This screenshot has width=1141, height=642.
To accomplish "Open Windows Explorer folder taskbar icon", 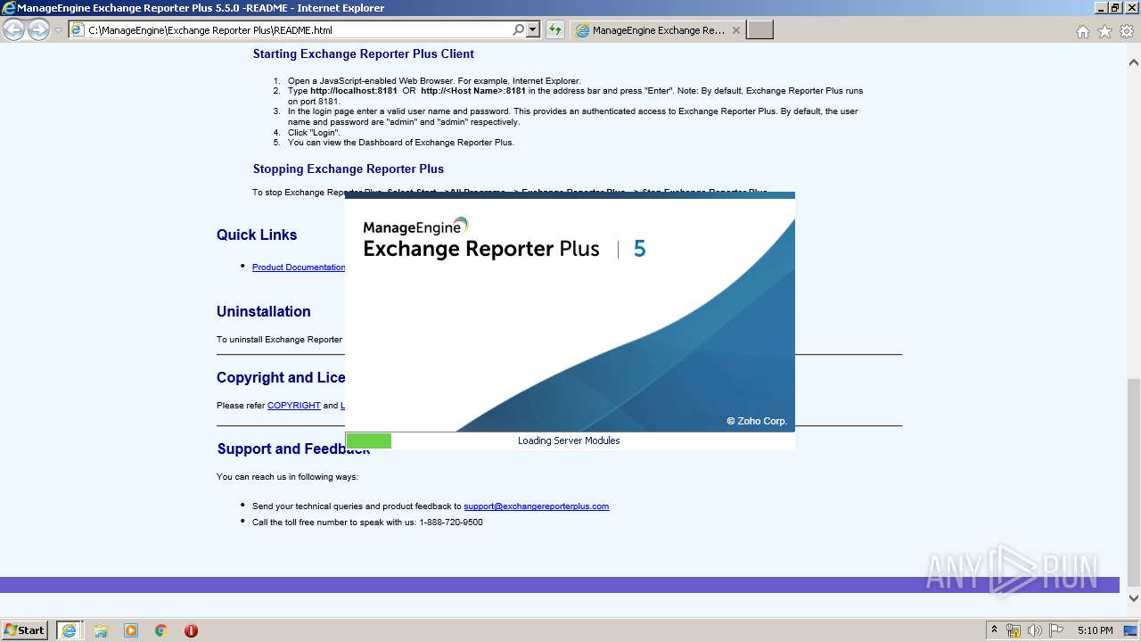I will pos(101,630).
